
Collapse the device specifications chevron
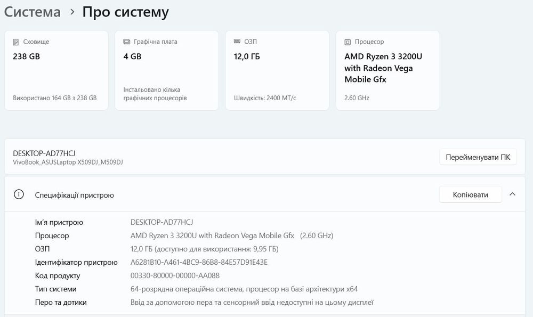point(512,194)
